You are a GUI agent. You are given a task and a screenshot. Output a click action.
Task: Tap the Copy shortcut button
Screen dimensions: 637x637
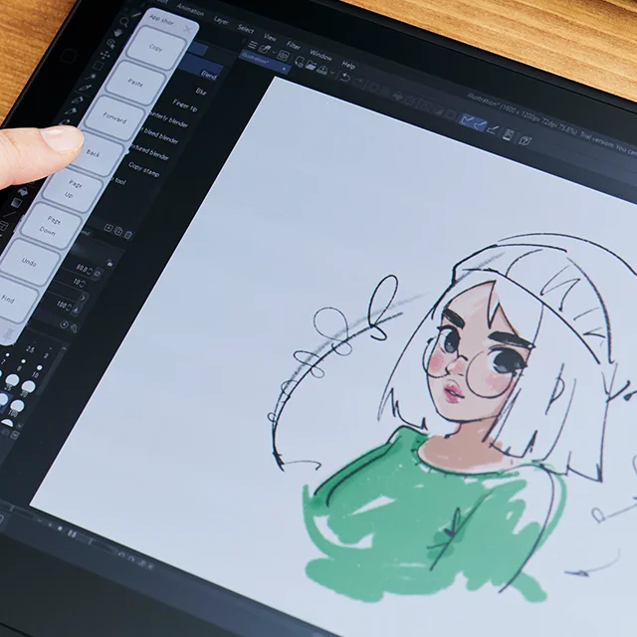coord(155,49)
